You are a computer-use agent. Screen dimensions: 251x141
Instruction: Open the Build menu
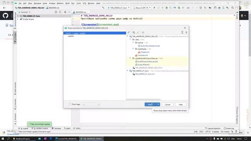pos(67,3)
